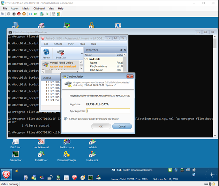The width and height of the screenshot is (219, 186).
Task: Open the InstallDriver desktop shortcut
Action: [x=41, y=156]
